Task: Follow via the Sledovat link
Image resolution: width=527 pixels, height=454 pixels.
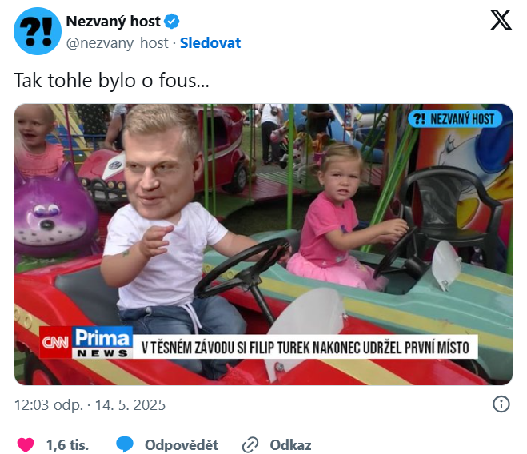Action: point(210,43)
